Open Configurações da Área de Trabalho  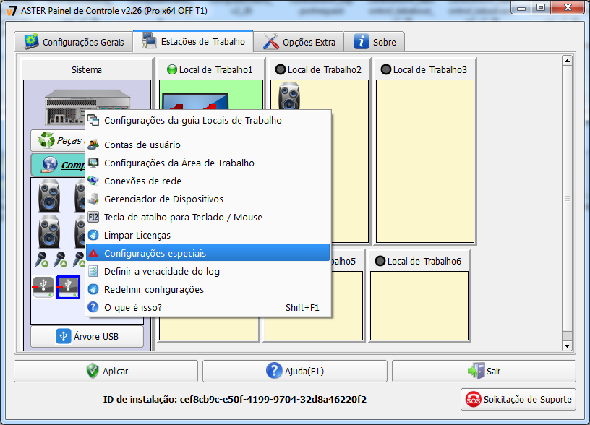click(x=208, y=163)
